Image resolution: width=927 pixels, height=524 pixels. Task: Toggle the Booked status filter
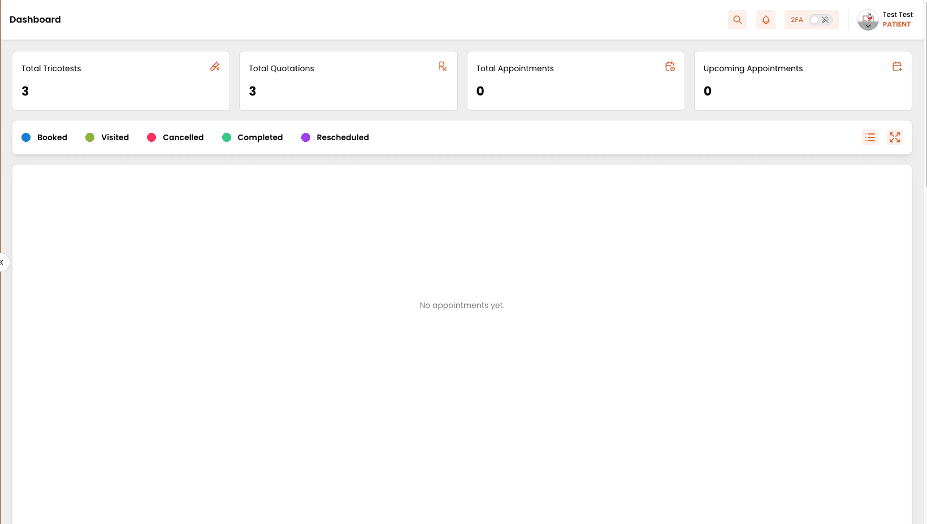tap(44, 137)
